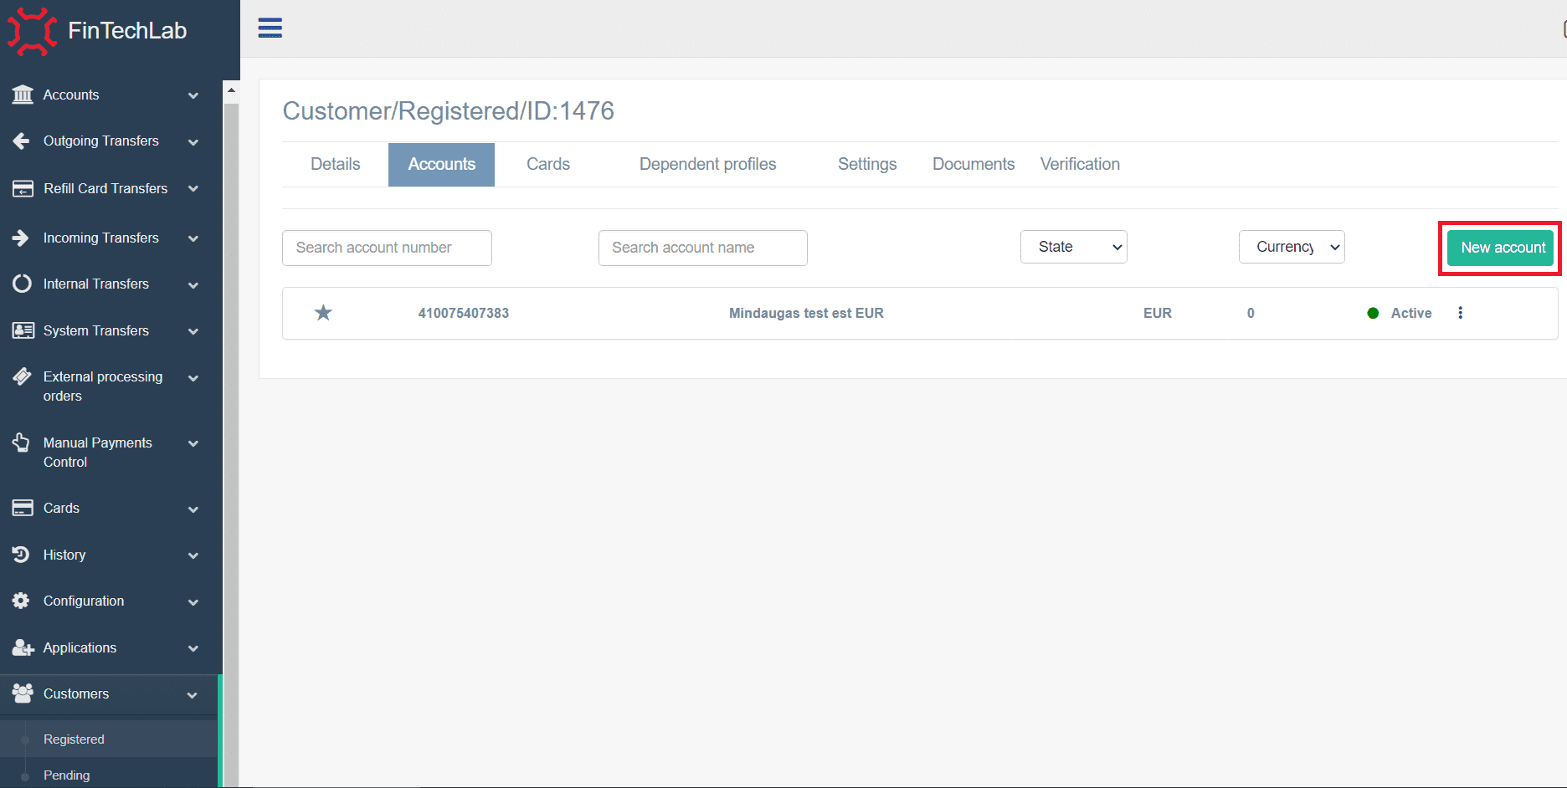Expand the History chevron
The height and width of the screenshot is (788, 1567).
[x=193, y=555]
